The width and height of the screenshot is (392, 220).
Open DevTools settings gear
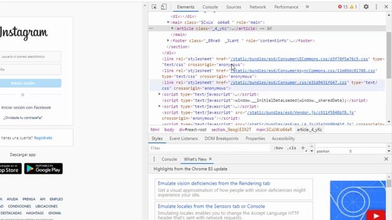pyautogui.click(x=366, y=7)
